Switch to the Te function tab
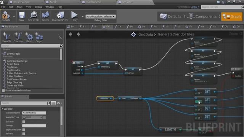 coord(118,27)
